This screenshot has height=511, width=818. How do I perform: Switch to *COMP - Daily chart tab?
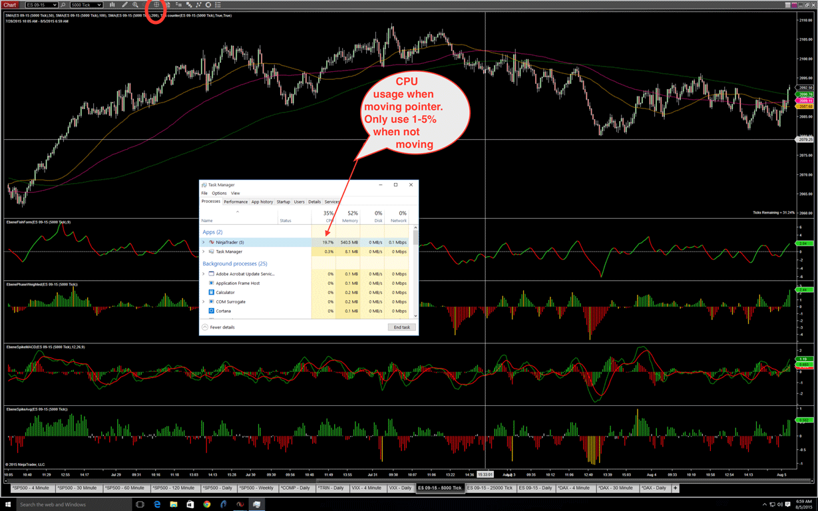point(296,488)
